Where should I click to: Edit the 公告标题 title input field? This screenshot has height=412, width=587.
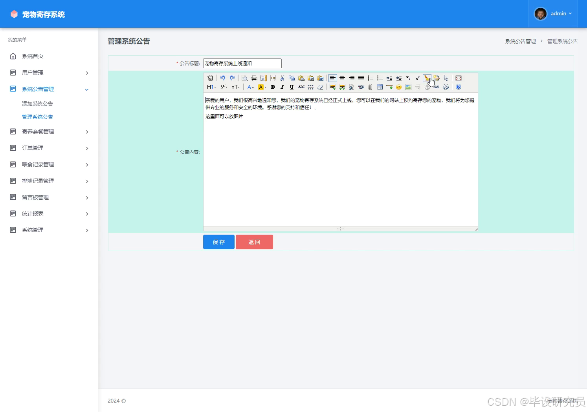pos(242,63)
